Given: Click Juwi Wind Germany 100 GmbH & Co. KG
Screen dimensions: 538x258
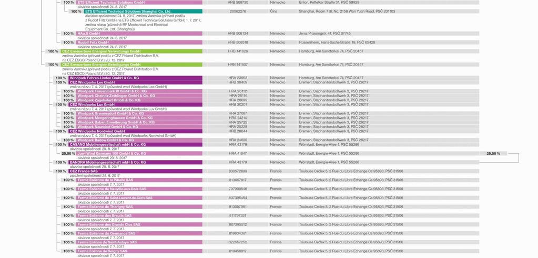Looking at the screenshot, I should (112, 154).
